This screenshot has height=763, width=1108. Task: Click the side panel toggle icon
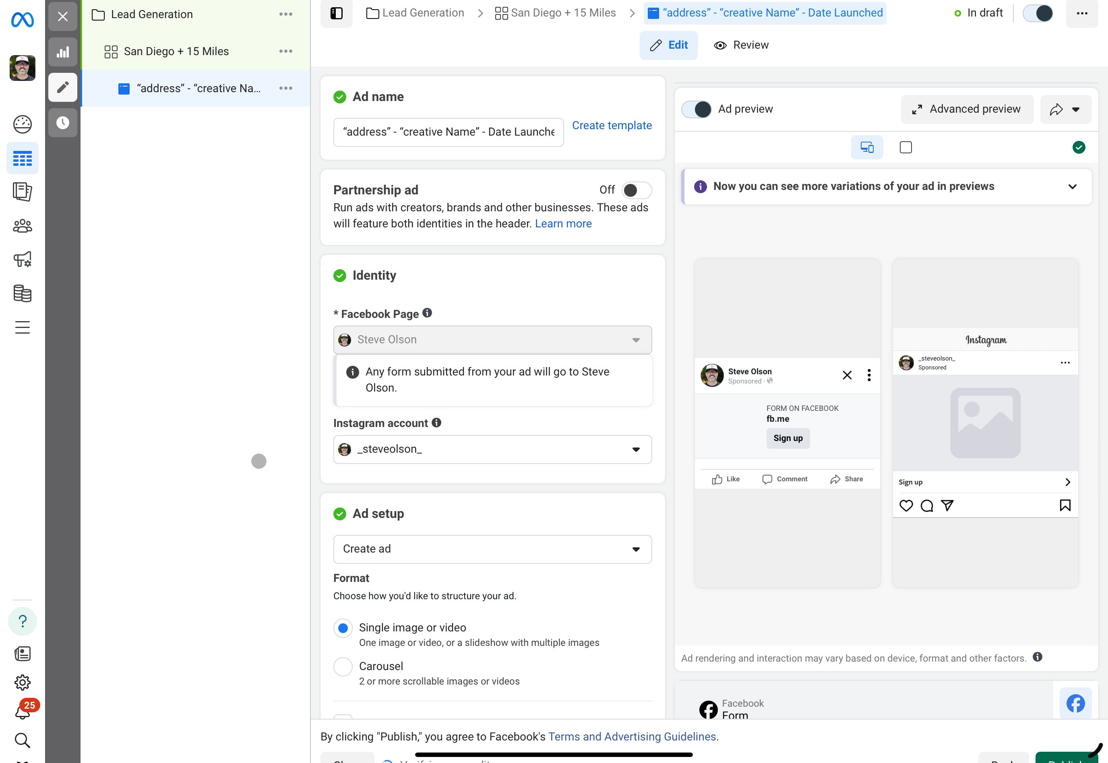click(x=336, y=13)
